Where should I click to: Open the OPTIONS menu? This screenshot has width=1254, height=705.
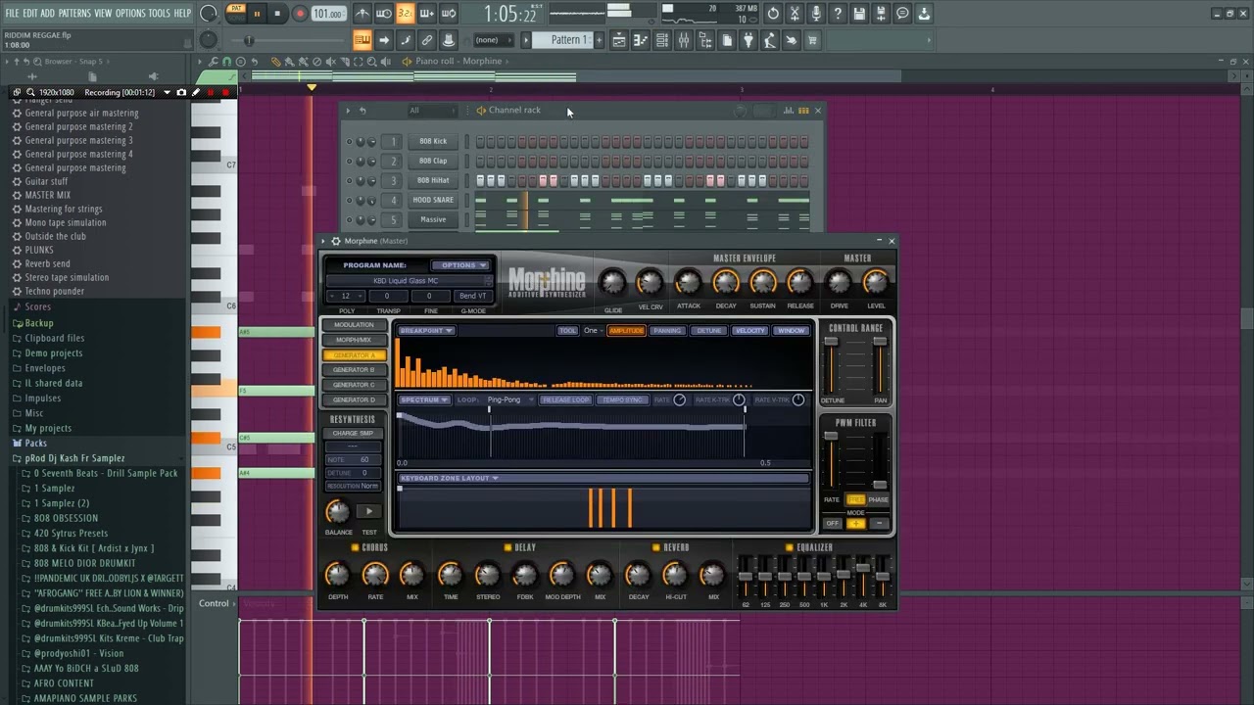tap(130, 13)
